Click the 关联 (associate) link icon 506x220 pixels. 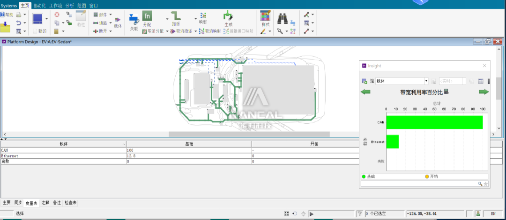coord(134,20)
